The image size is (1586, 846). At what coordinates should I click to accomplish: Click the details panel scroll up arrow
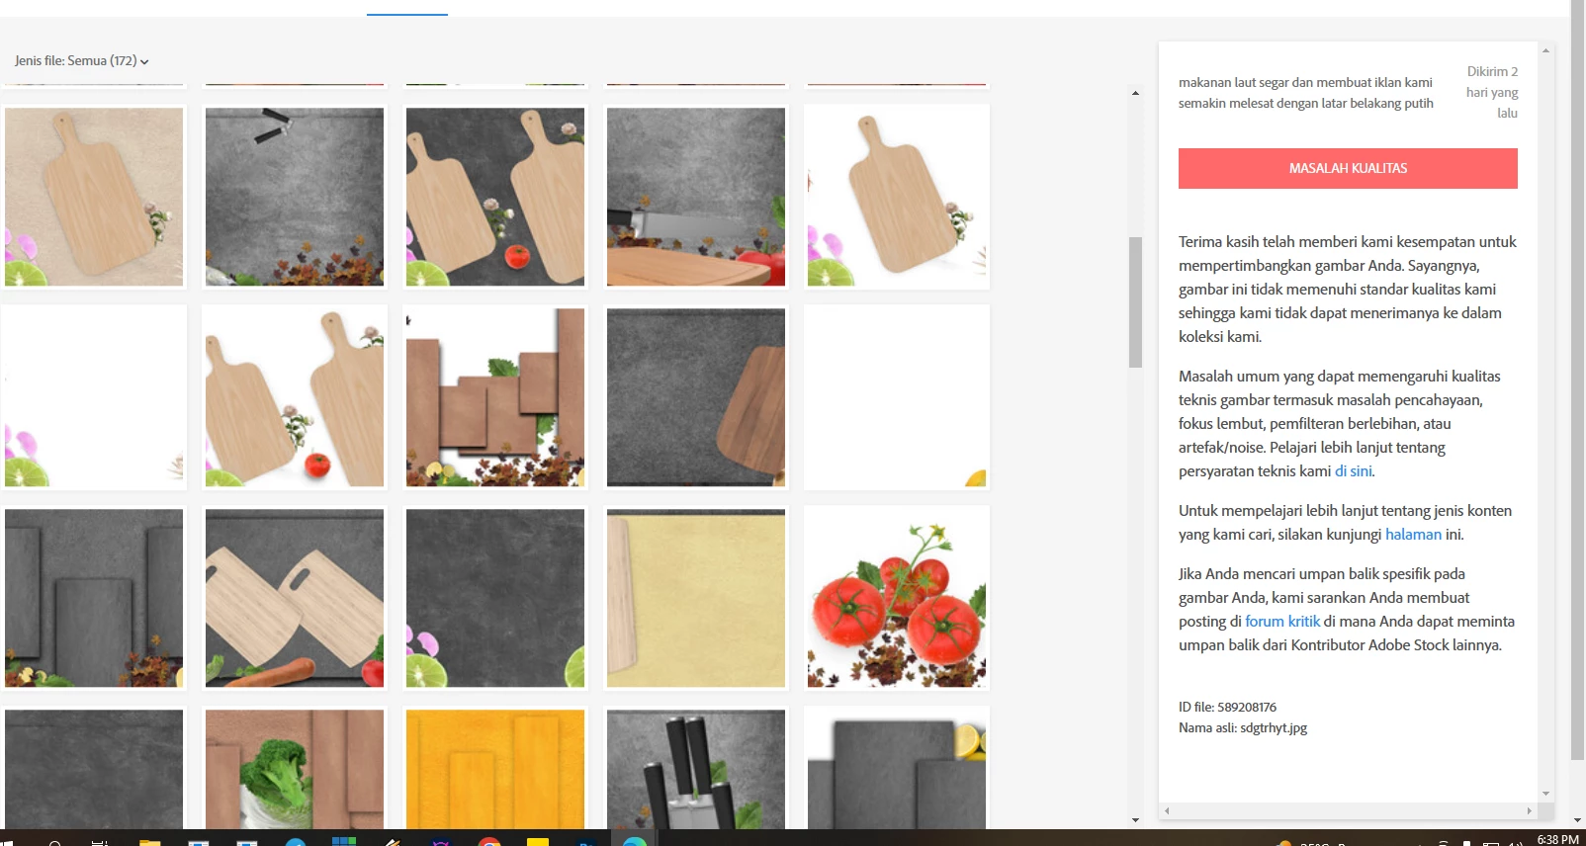[x=1545, y=49]
